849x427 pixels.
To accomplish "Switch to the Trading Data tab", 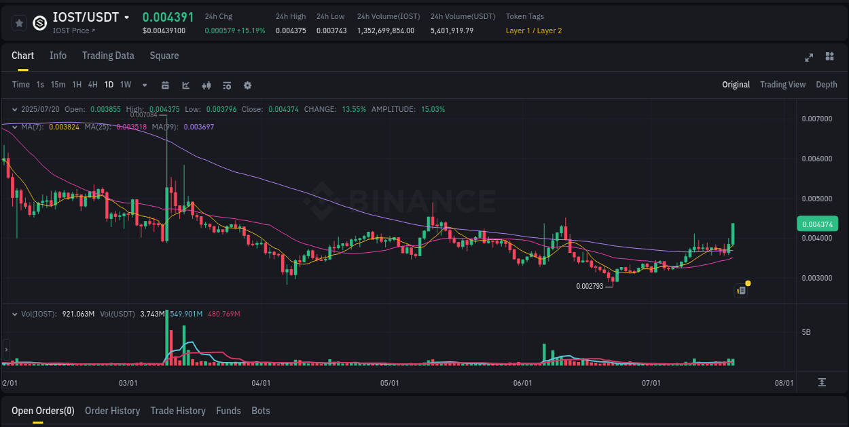I will [x=108, y=56].
